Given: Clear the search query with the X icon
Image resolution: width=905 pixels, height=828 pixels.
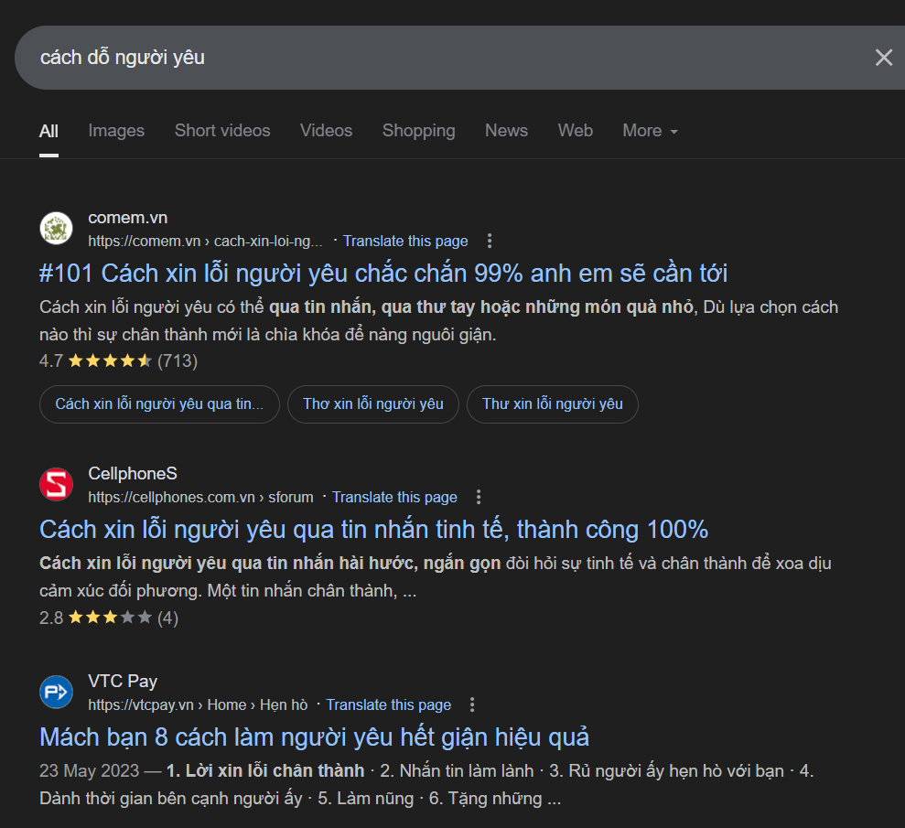Looking at the screenshot, I should (x=883, y=58).
